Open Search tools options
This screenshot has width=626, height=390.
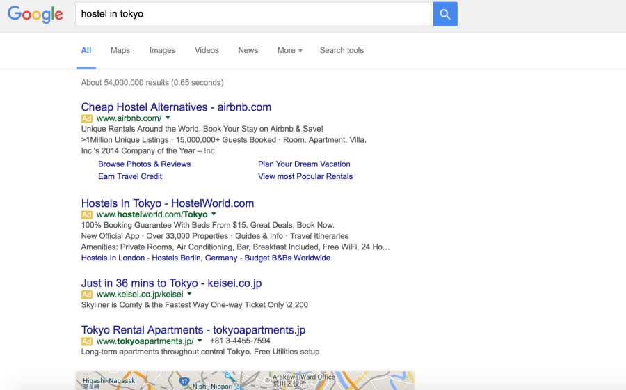tap(342, 50)
